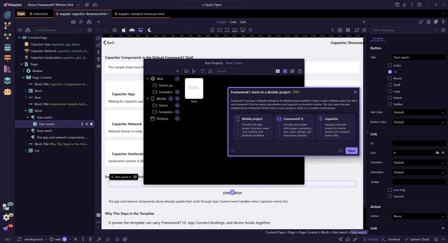Open System Check in status bar

click(417, 239)
